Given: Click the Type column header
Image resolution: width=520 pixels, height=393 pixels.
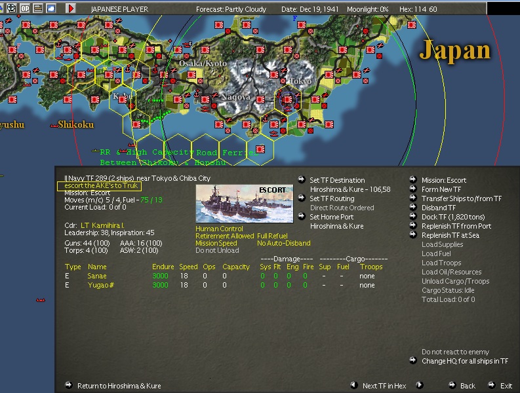Looking at the screenshot, I should pos(73,267).
